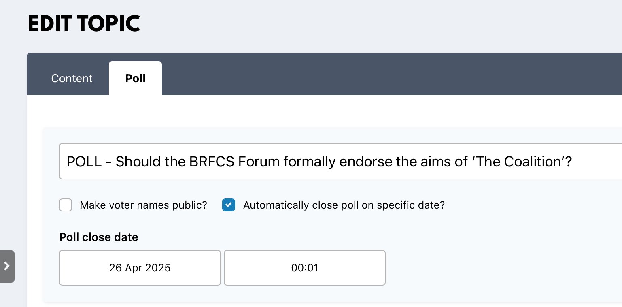The width and height of the screenshot is (622, 307).
Task: Open the 00:01 close time field
Action: coord(304,268)
